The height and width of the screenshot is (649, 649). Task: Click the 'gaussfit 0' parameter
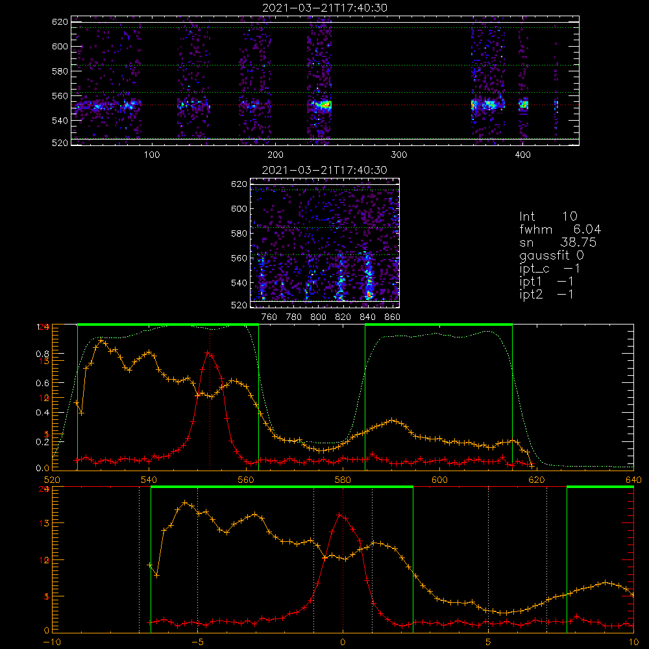coord(551,255)
